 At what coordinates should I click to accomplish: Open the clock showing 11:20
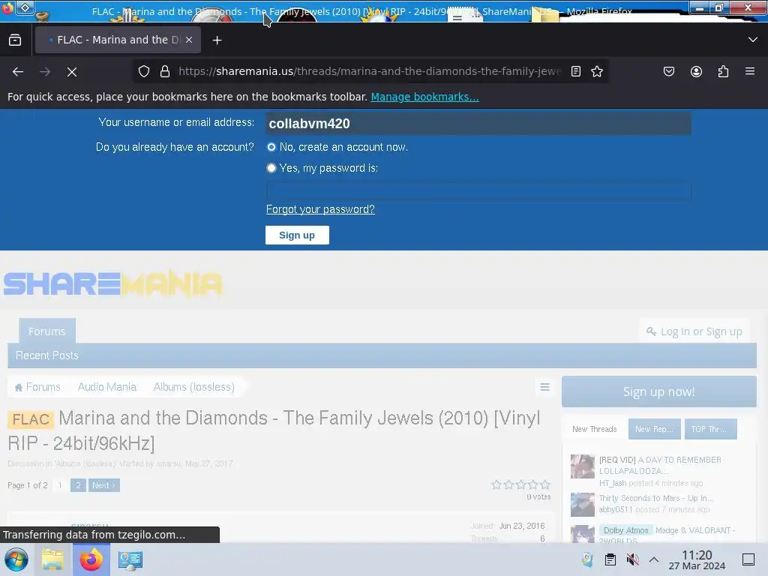697,560
